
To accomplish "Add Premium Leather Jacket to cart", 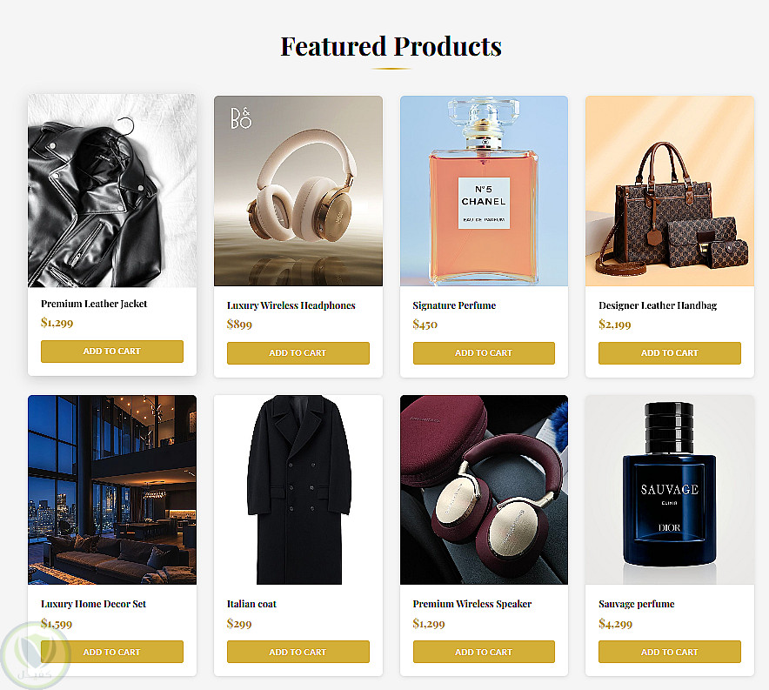I will point(111,352).
